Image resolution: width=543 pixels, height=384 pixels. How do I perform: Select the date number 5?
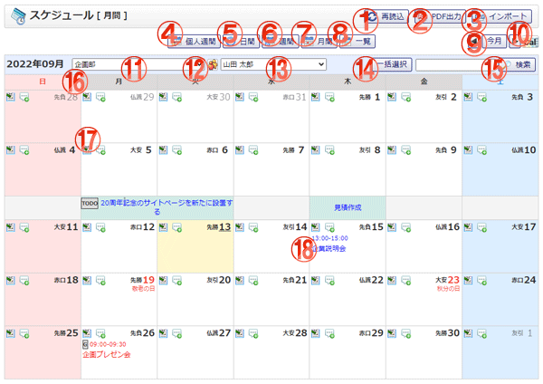pos(148,149)
